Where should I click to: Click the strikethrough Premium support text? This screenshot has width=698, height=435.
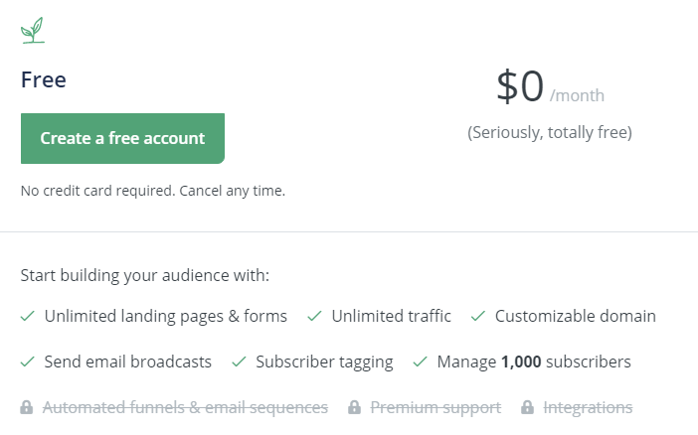pyautogui.click(x=436, y=407)
